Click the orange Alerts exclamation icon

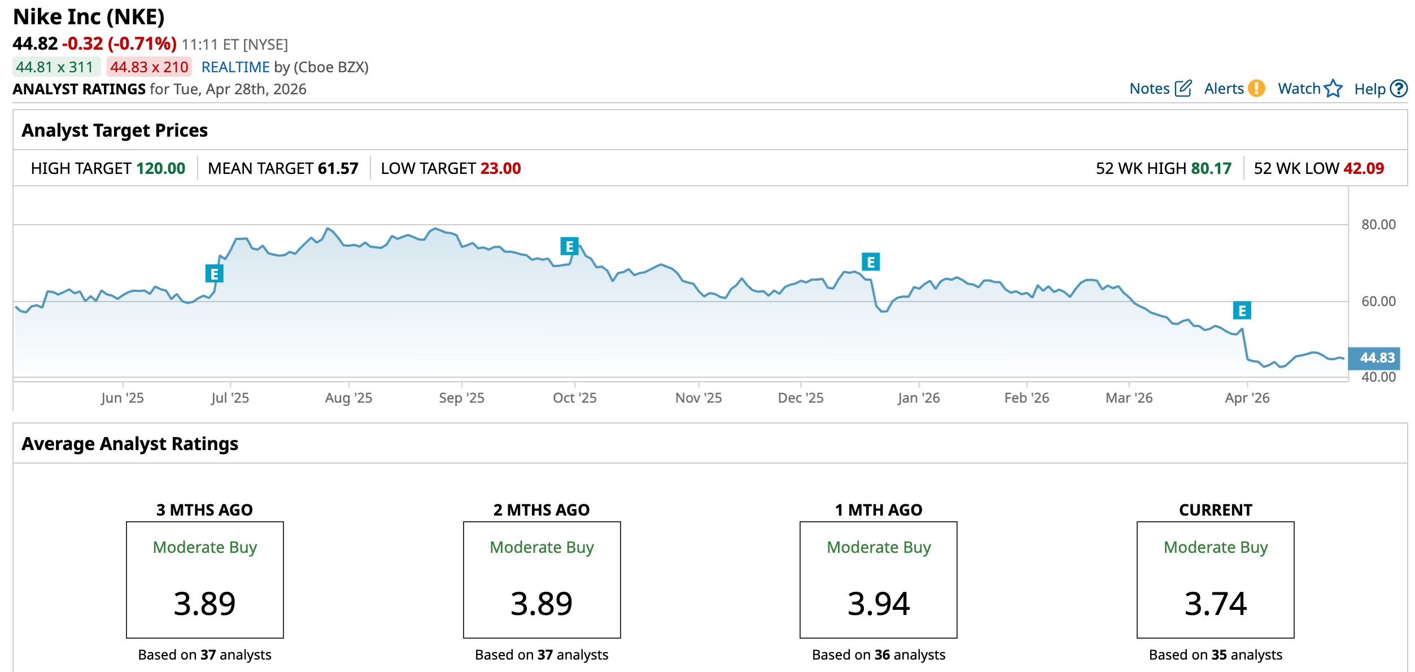pos(1256,89)
